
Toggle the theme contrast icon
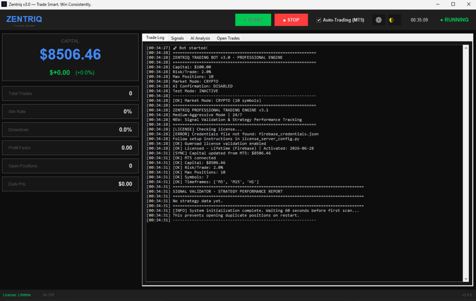(x=391, y=20)
